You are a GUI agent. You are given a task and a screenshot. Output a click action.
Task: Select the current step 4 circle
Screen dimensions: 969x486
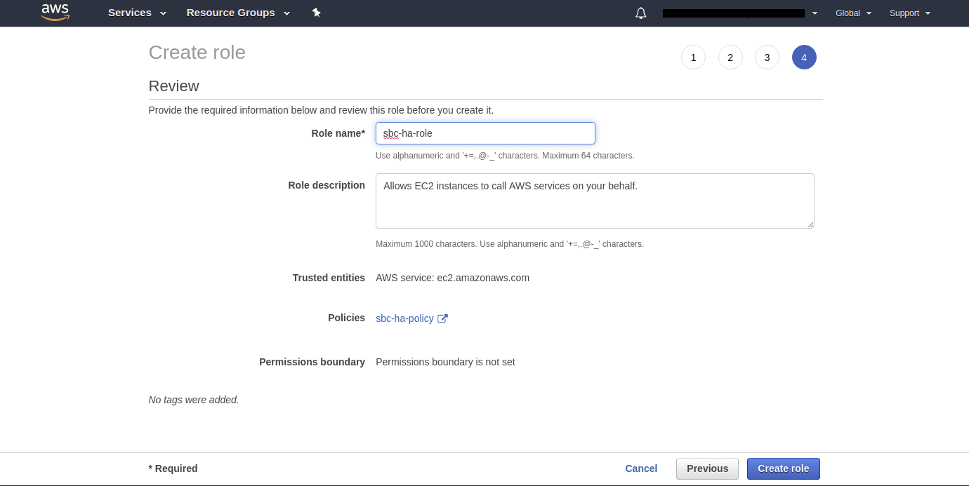coord(804,58)
